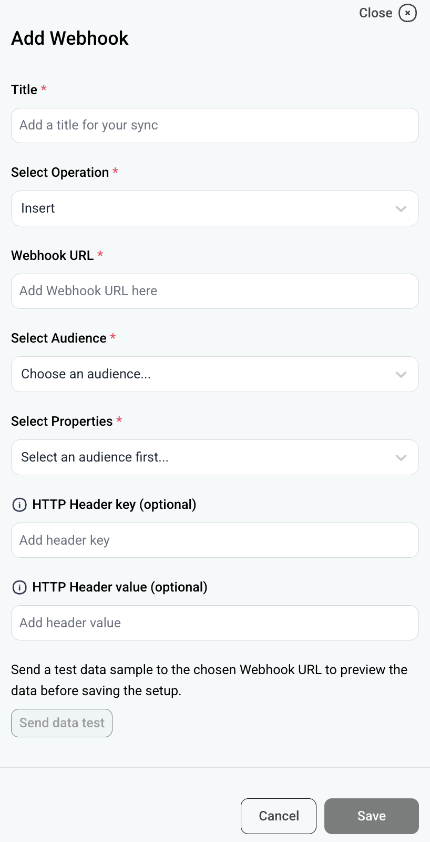Image resolution: width=430 pixels, height=842 pixels.
Task: Click info icon beside HTTP Header value
Action: (19, 588)
